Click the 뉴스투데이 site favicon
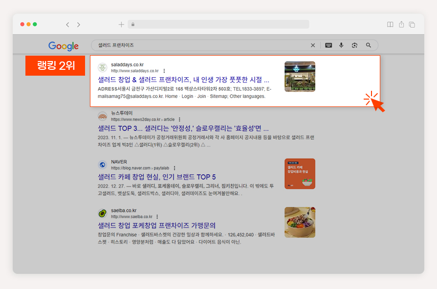This screenshot has height=289, width=437. click(x=102, y=116)
